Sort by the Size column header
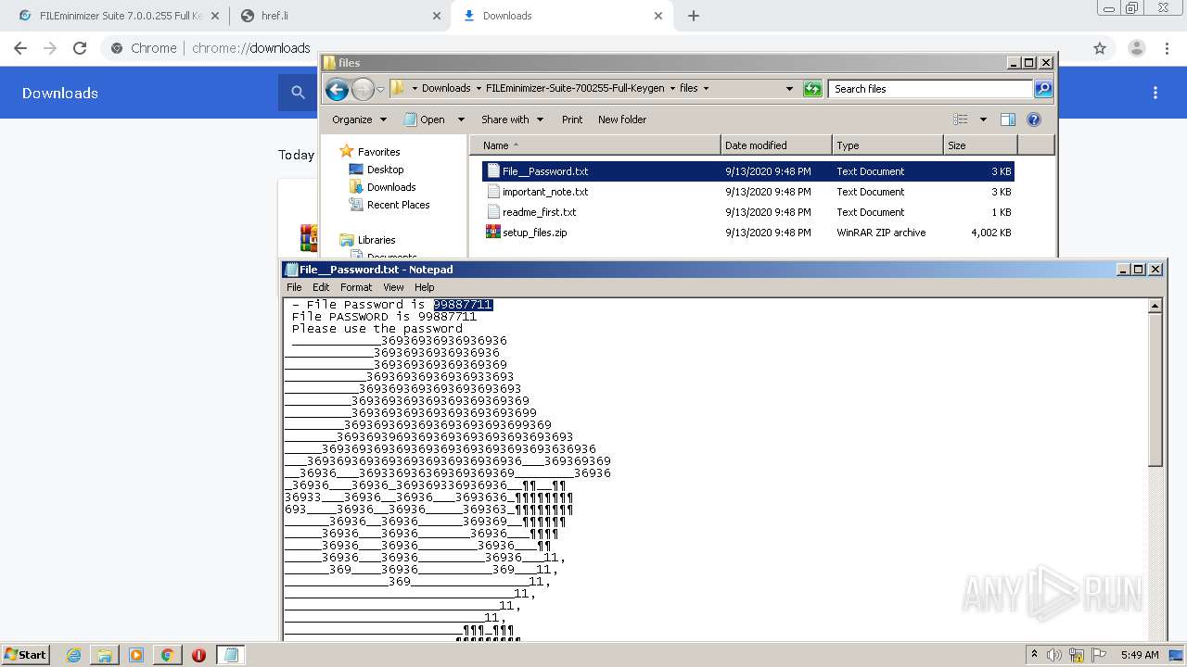 980,145
